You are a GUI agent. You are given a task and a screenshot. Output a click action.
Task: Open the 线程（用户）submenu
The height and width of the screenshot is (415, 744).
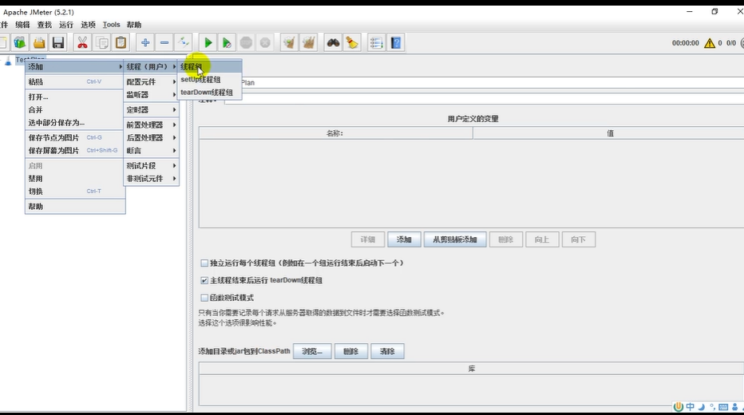pyautogui.click(x=152, y=66)
